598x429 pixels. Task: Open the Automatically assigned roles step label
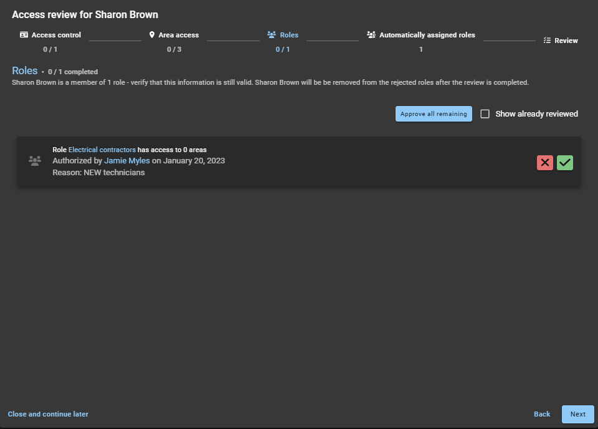[427, 35]
